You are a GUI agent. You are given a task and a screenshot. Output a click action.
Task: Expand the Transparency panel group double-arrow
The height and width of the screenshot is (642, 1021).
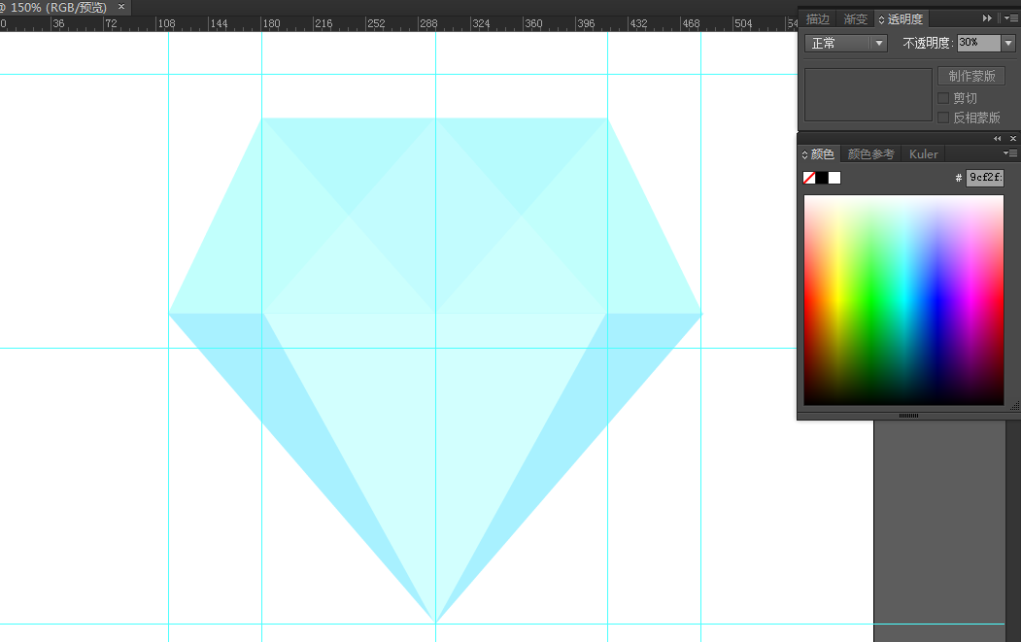(x=988, y=18)
